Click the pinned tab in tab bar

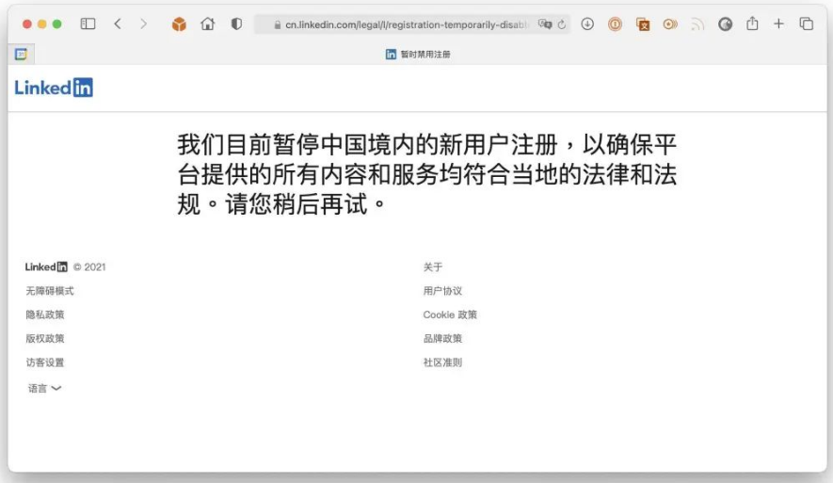pyautogui.click(x=22, y=55)
